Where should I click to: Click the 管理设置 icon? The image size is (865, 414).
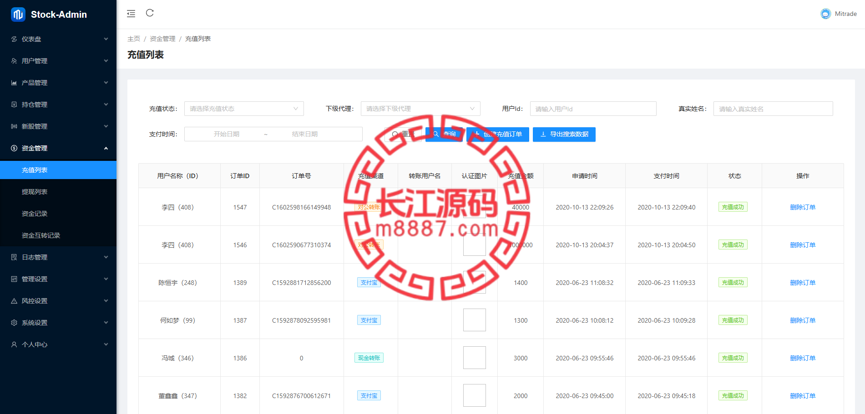pyautogui.click(x=14, y=279)
